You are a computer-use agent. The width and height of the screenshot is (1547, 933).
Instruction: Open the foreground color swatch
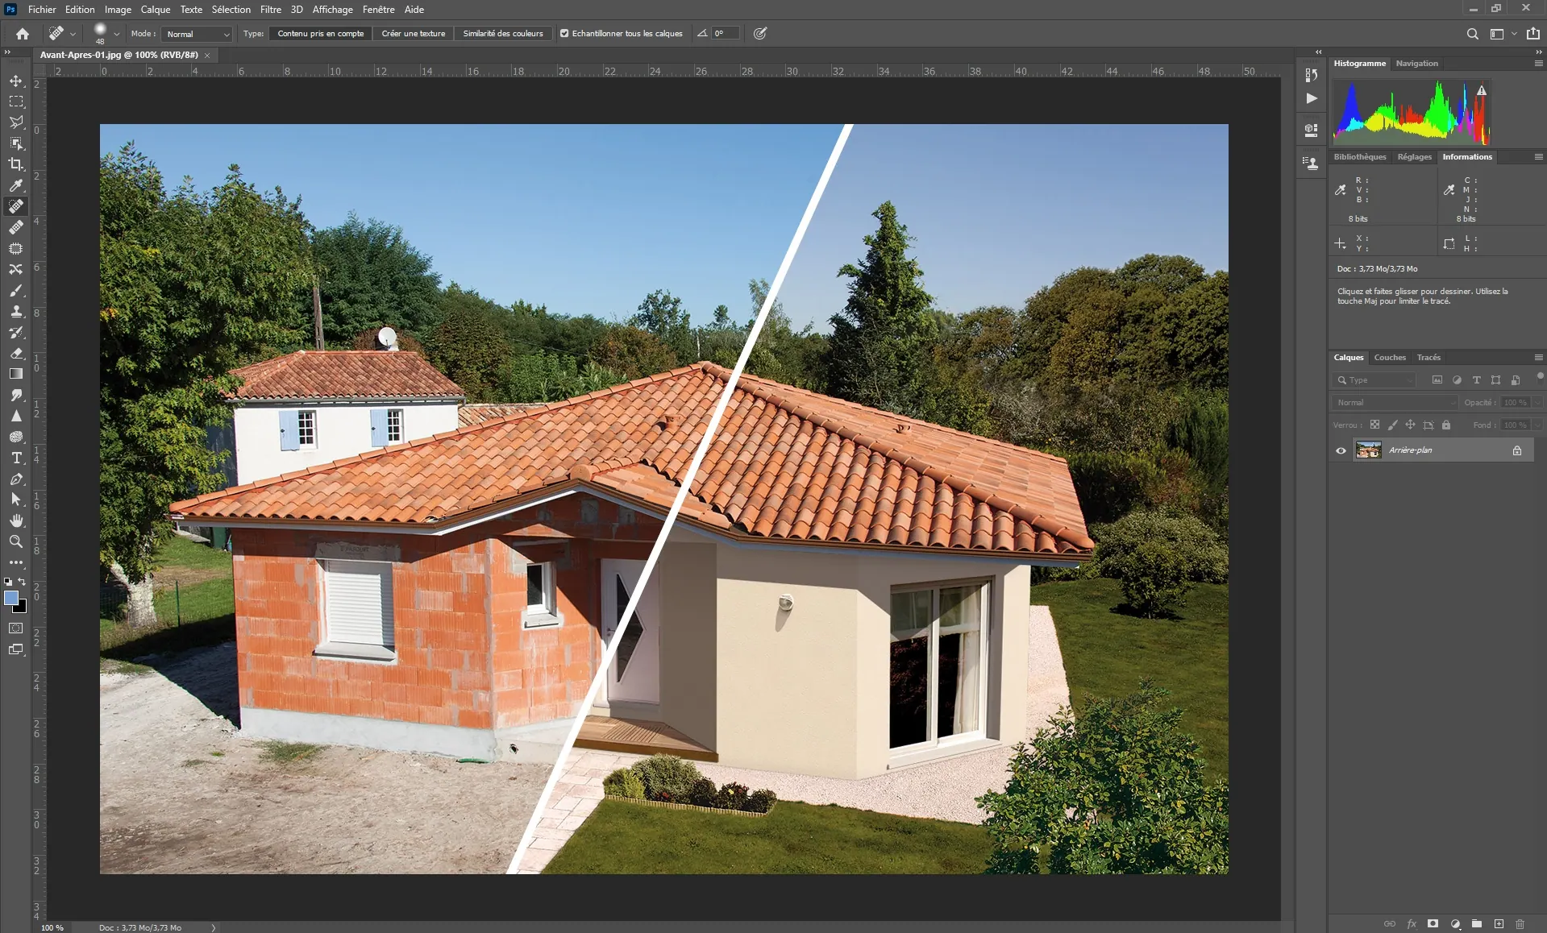11,598
